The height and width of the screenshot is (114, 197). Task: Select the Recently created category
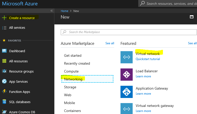point(77,63)
